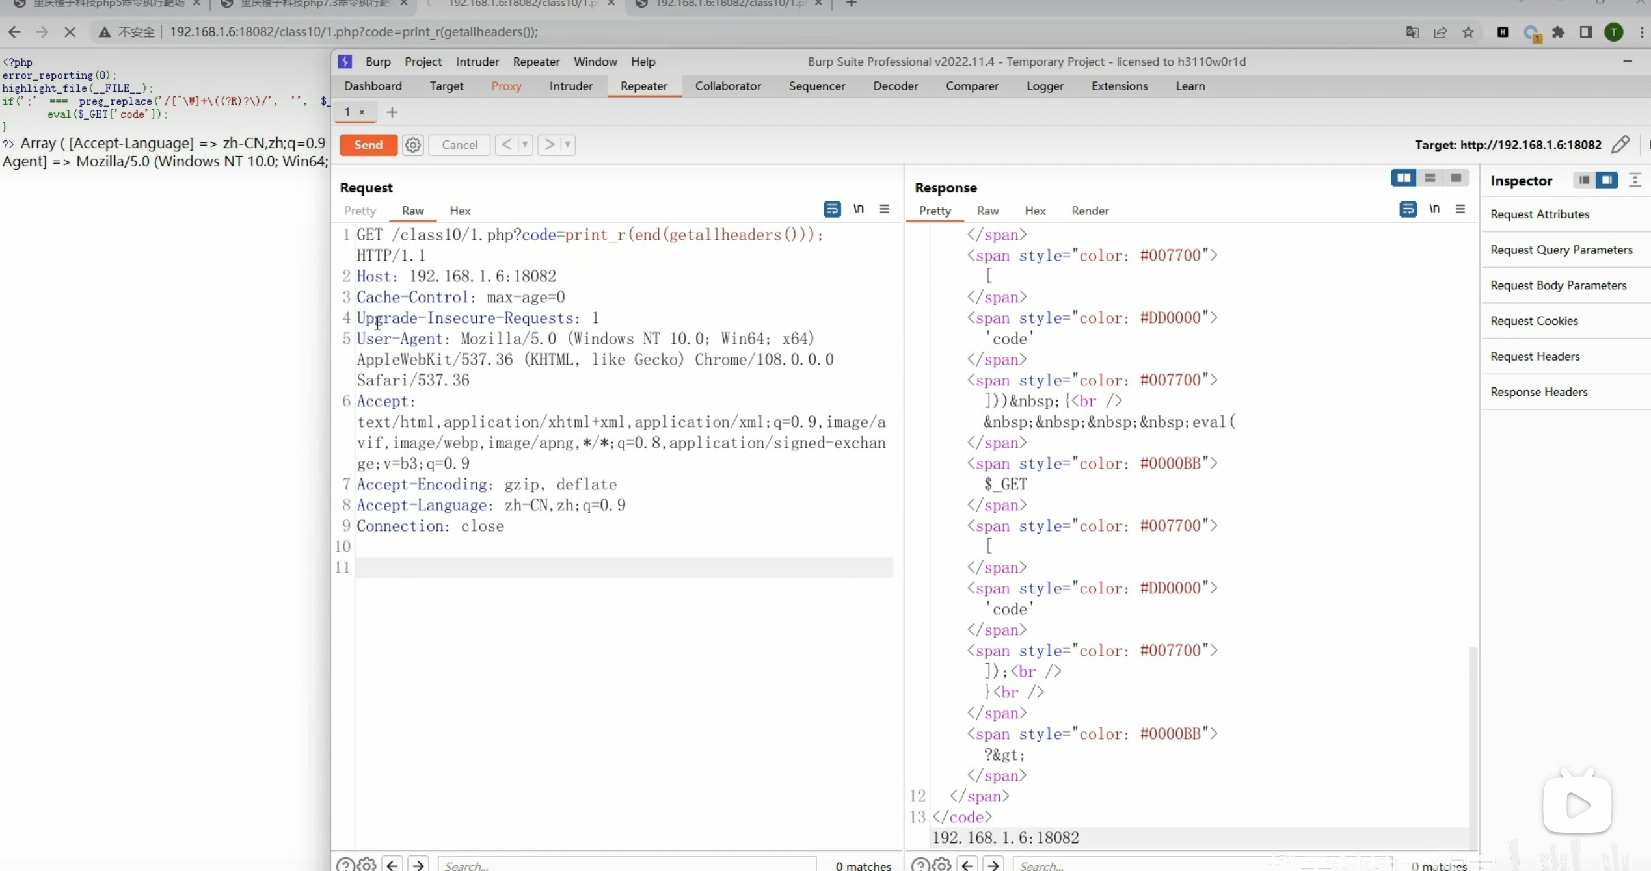Click the edit target pencil icon
The image size is (1651, 871).
tap(1620, 144)
